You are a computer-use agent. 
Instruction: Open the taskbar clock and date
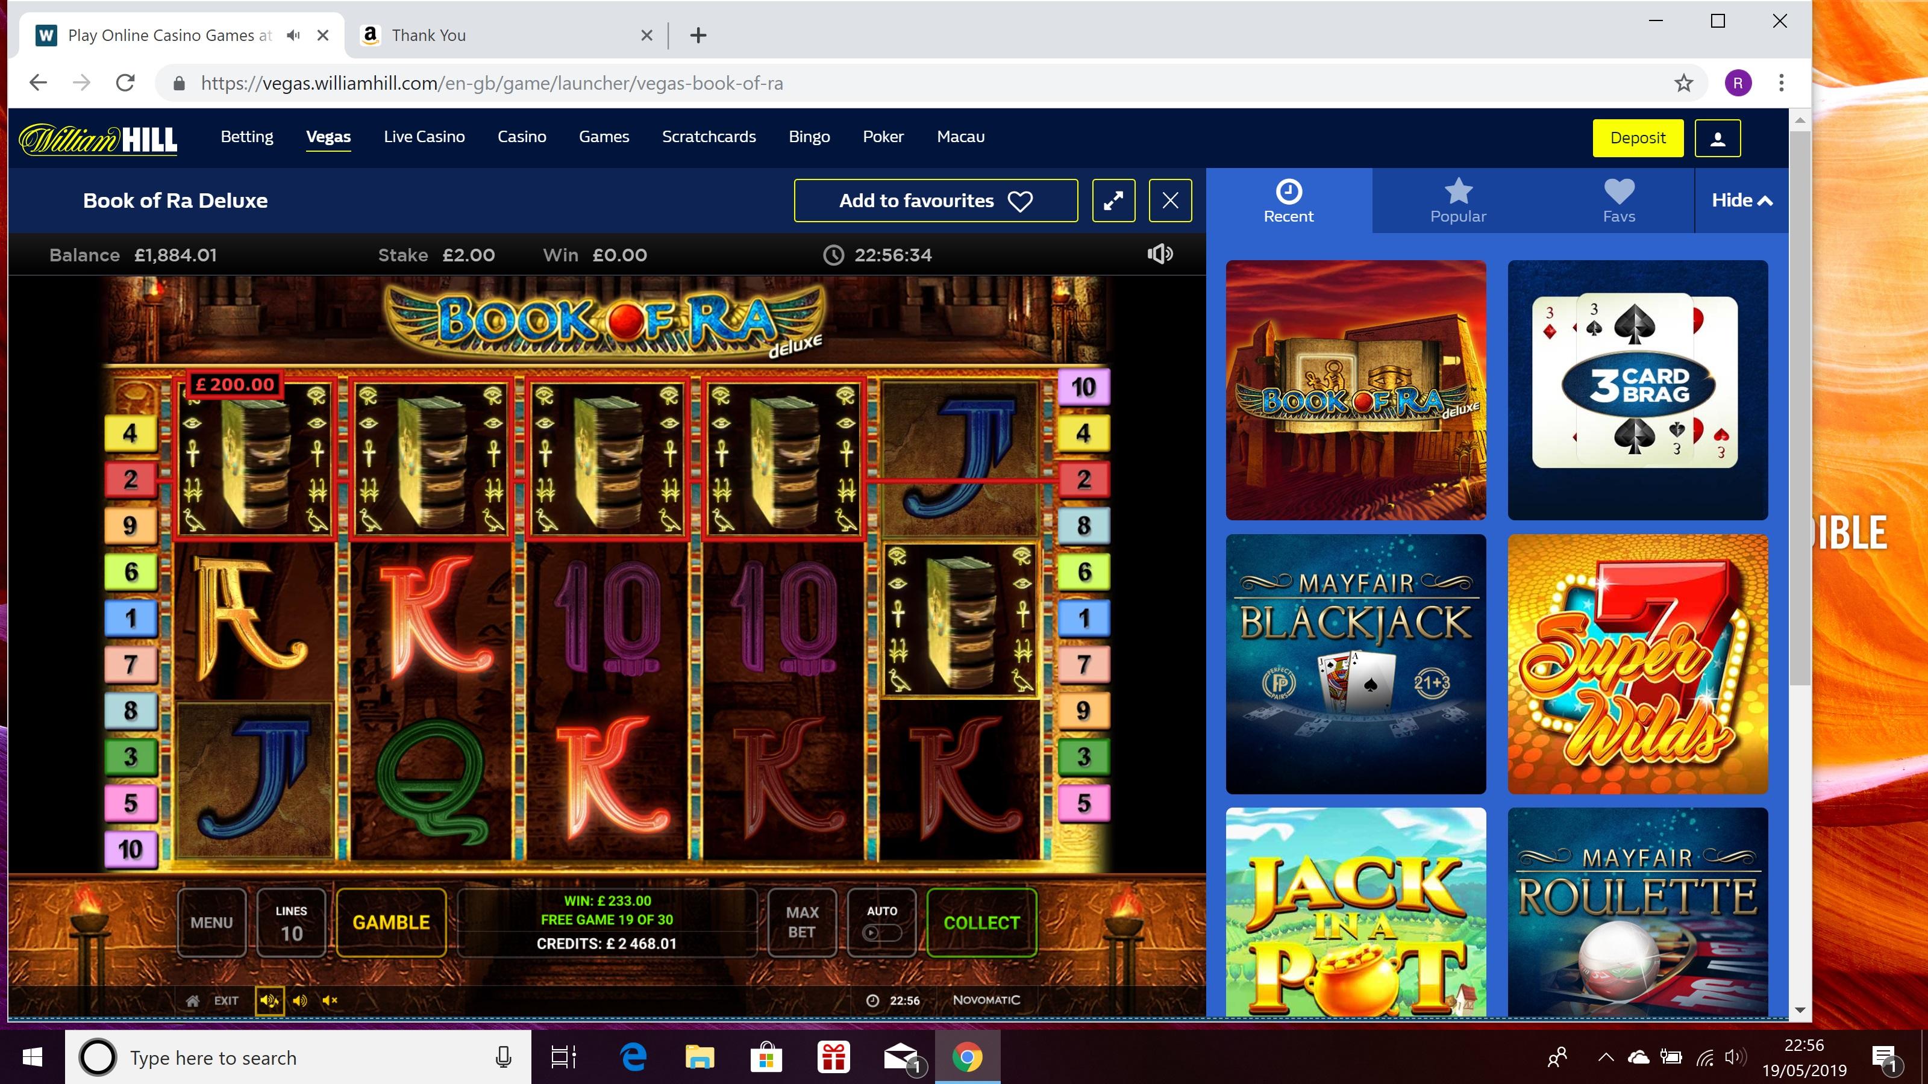click(1804, 1057)
